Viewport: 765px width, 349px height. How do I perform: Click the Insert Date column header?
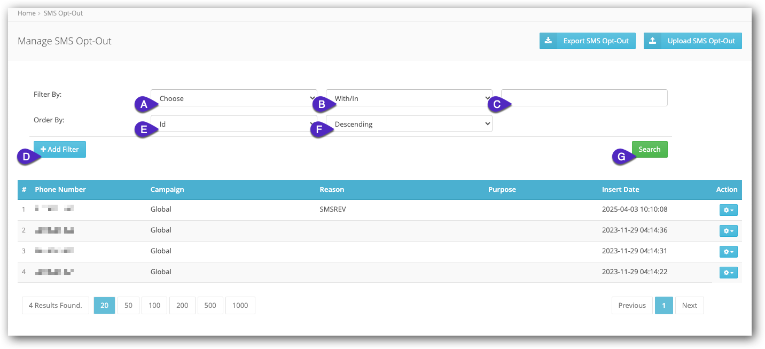tap(620, 190)
